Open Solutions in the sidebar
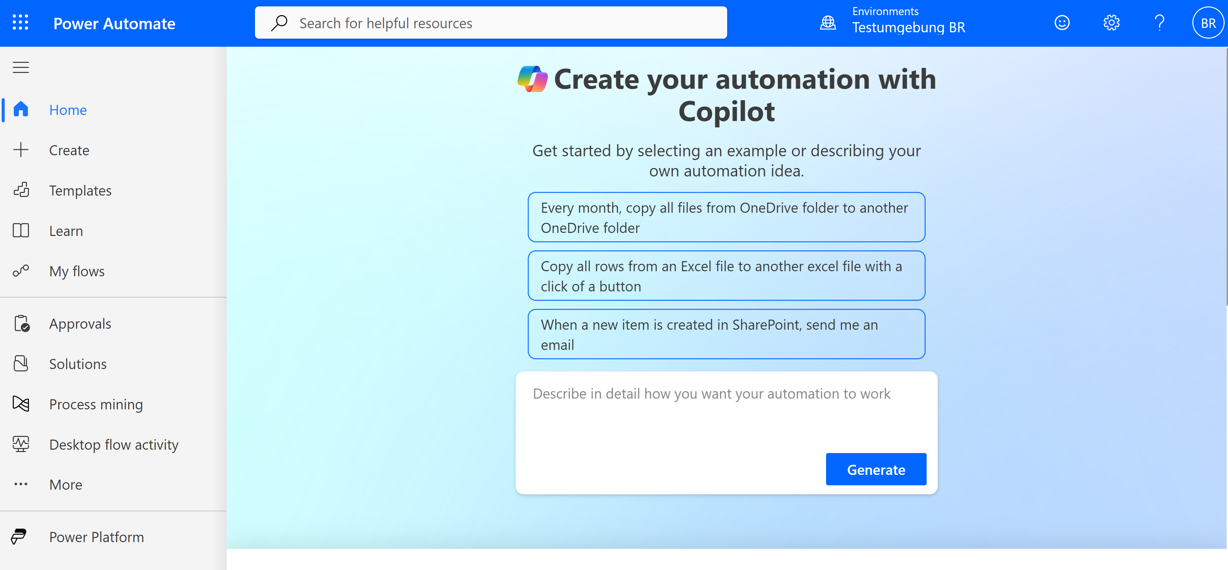Screen dimensions: 1228x570 pyautogui.click(x=113, y=364)
